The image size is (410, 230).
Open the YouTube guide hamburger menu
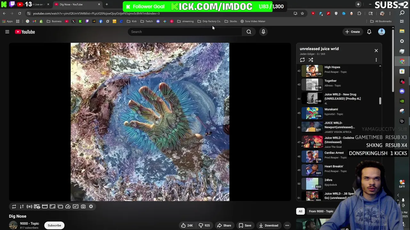click(7, 32)
